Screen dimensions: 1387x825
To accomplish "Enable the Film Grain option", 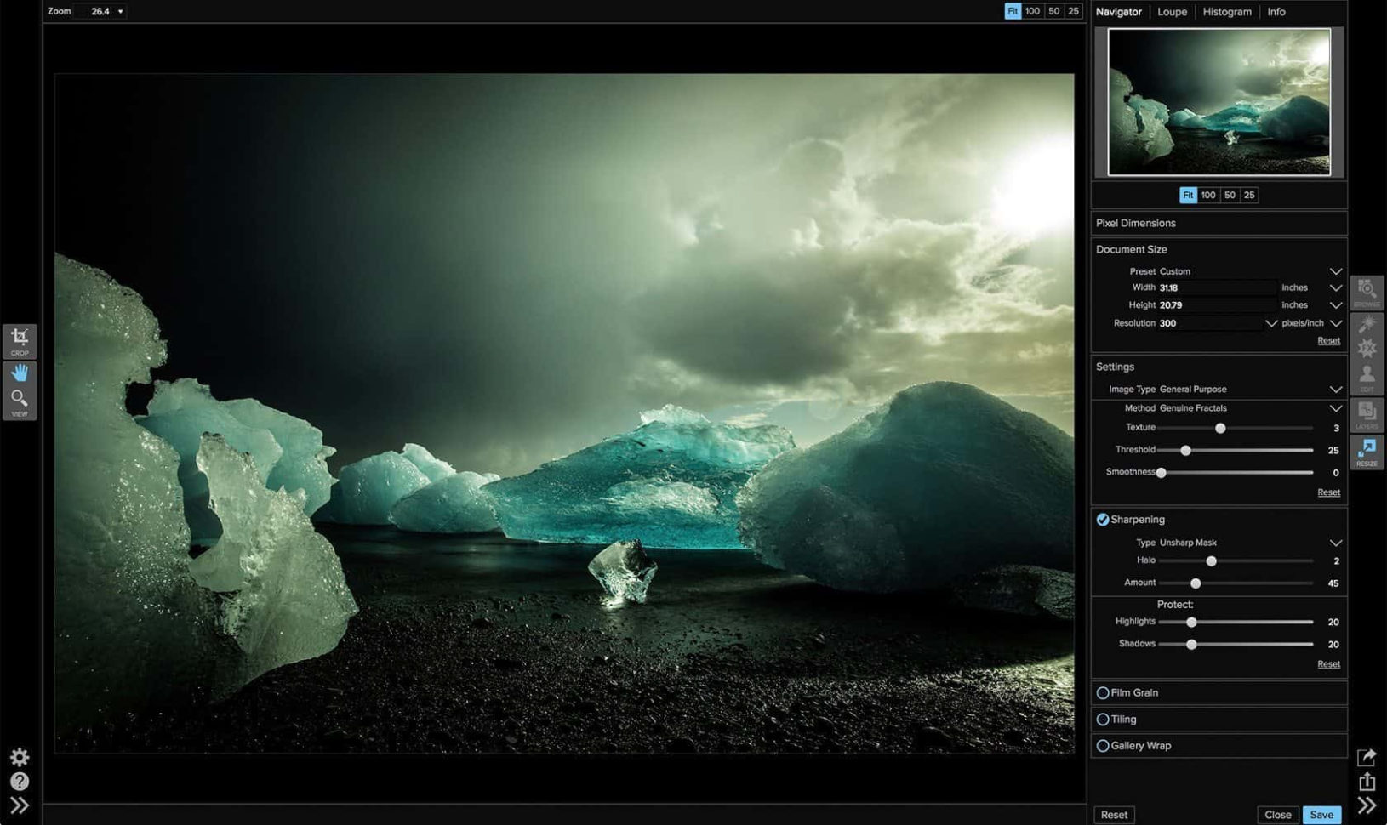I will coord(1103,693).
